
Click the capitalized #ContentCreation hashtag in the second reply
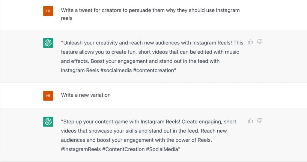coord(123,149)
